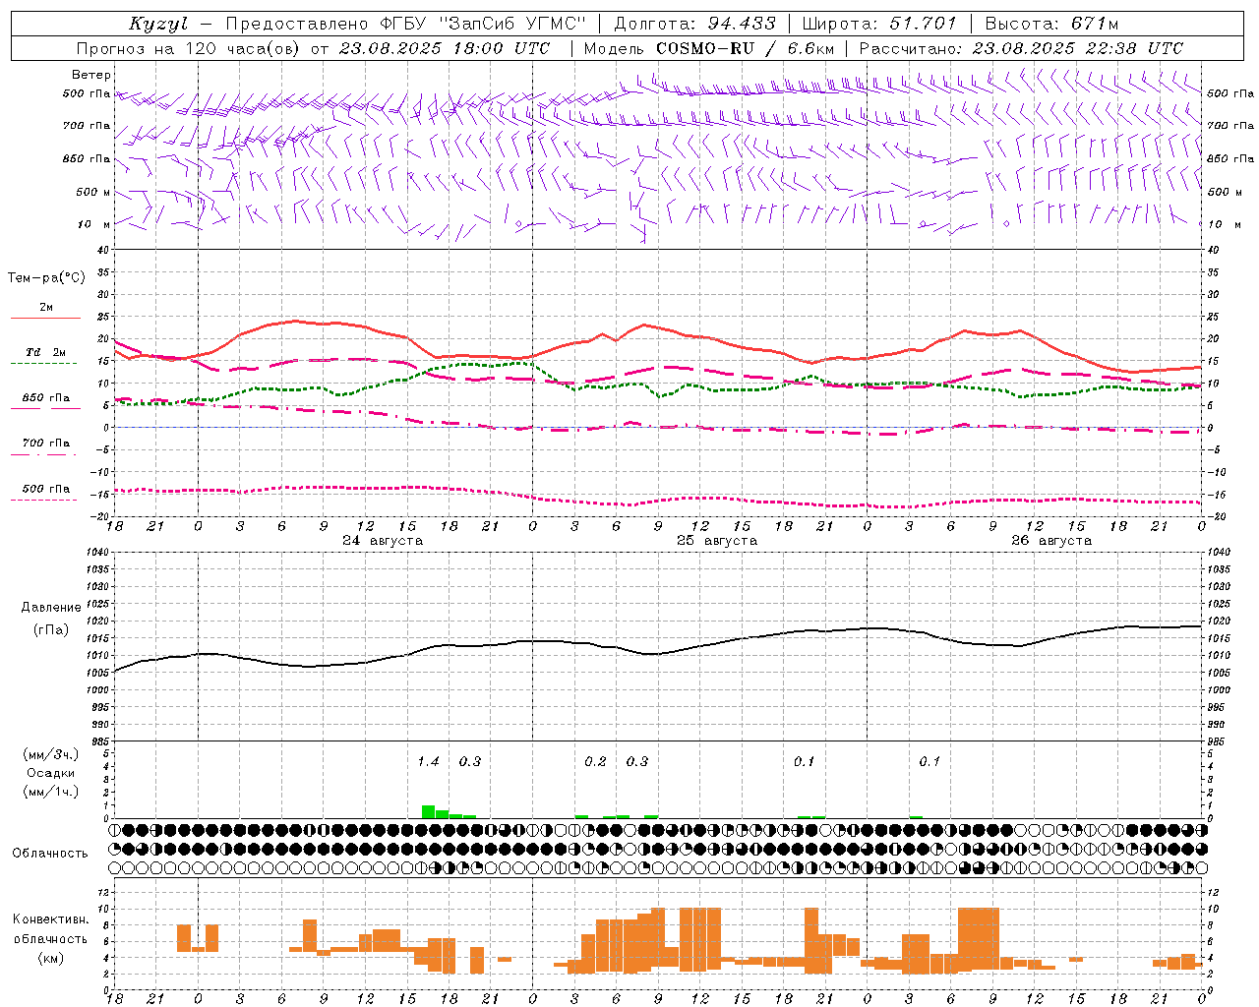1259x1007 pixels.
Task: Click the date label "25 августа"
Action: [x=717, y=541]
